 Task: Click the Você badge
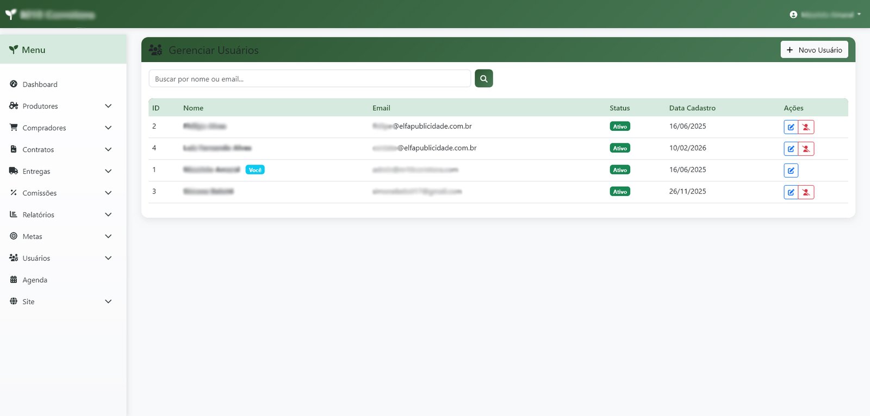255,170
